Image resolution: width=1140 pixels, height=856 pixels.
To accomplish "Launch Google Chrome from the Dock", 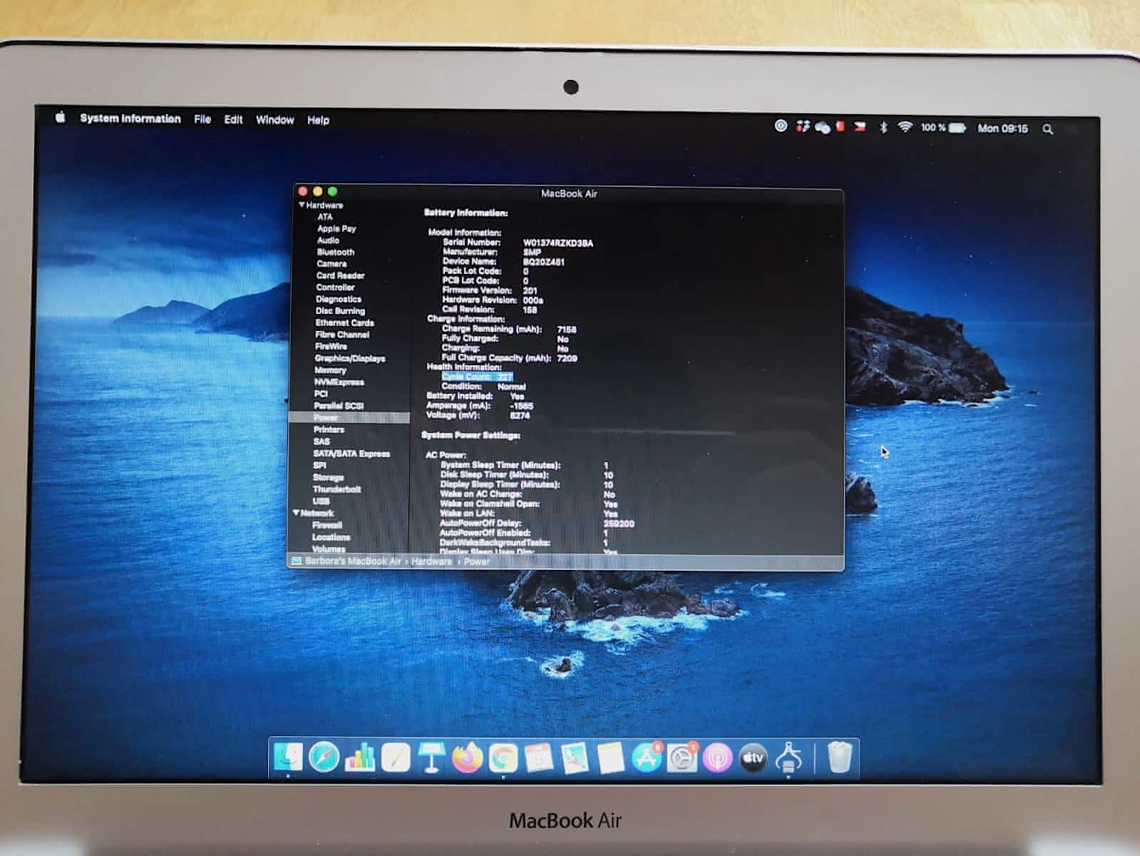I will coord(503,758).
